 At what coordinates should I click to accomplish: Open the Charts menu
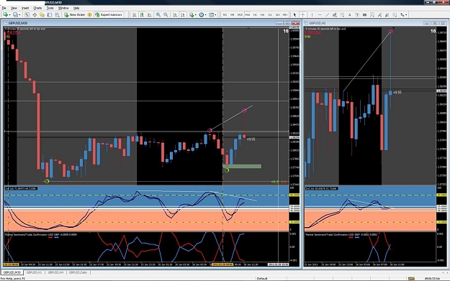click(x=37, y=8)
